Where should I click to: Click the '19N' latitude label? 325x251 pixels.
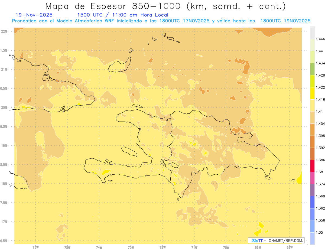coord(4,146)
